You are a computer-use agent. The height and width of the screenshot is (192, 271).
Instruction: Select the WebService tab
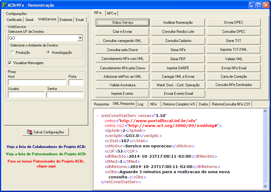pyautogui.click(x=47, y=19)
